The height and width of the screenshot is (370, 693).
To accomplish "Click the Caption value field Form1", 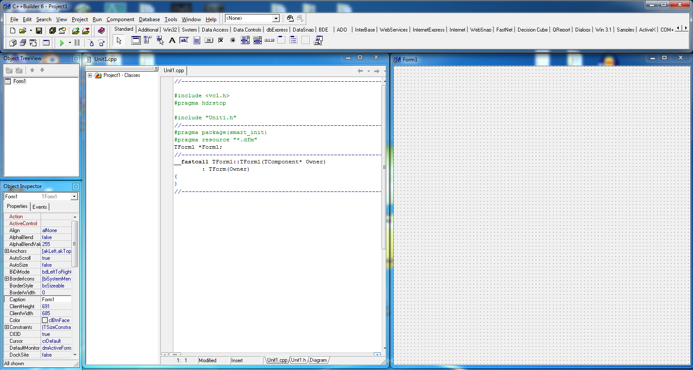I will coord(56,300).
